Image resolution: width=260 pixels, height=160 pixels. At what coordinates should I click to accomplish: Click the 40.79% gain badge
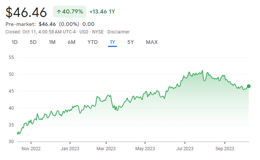69,12
